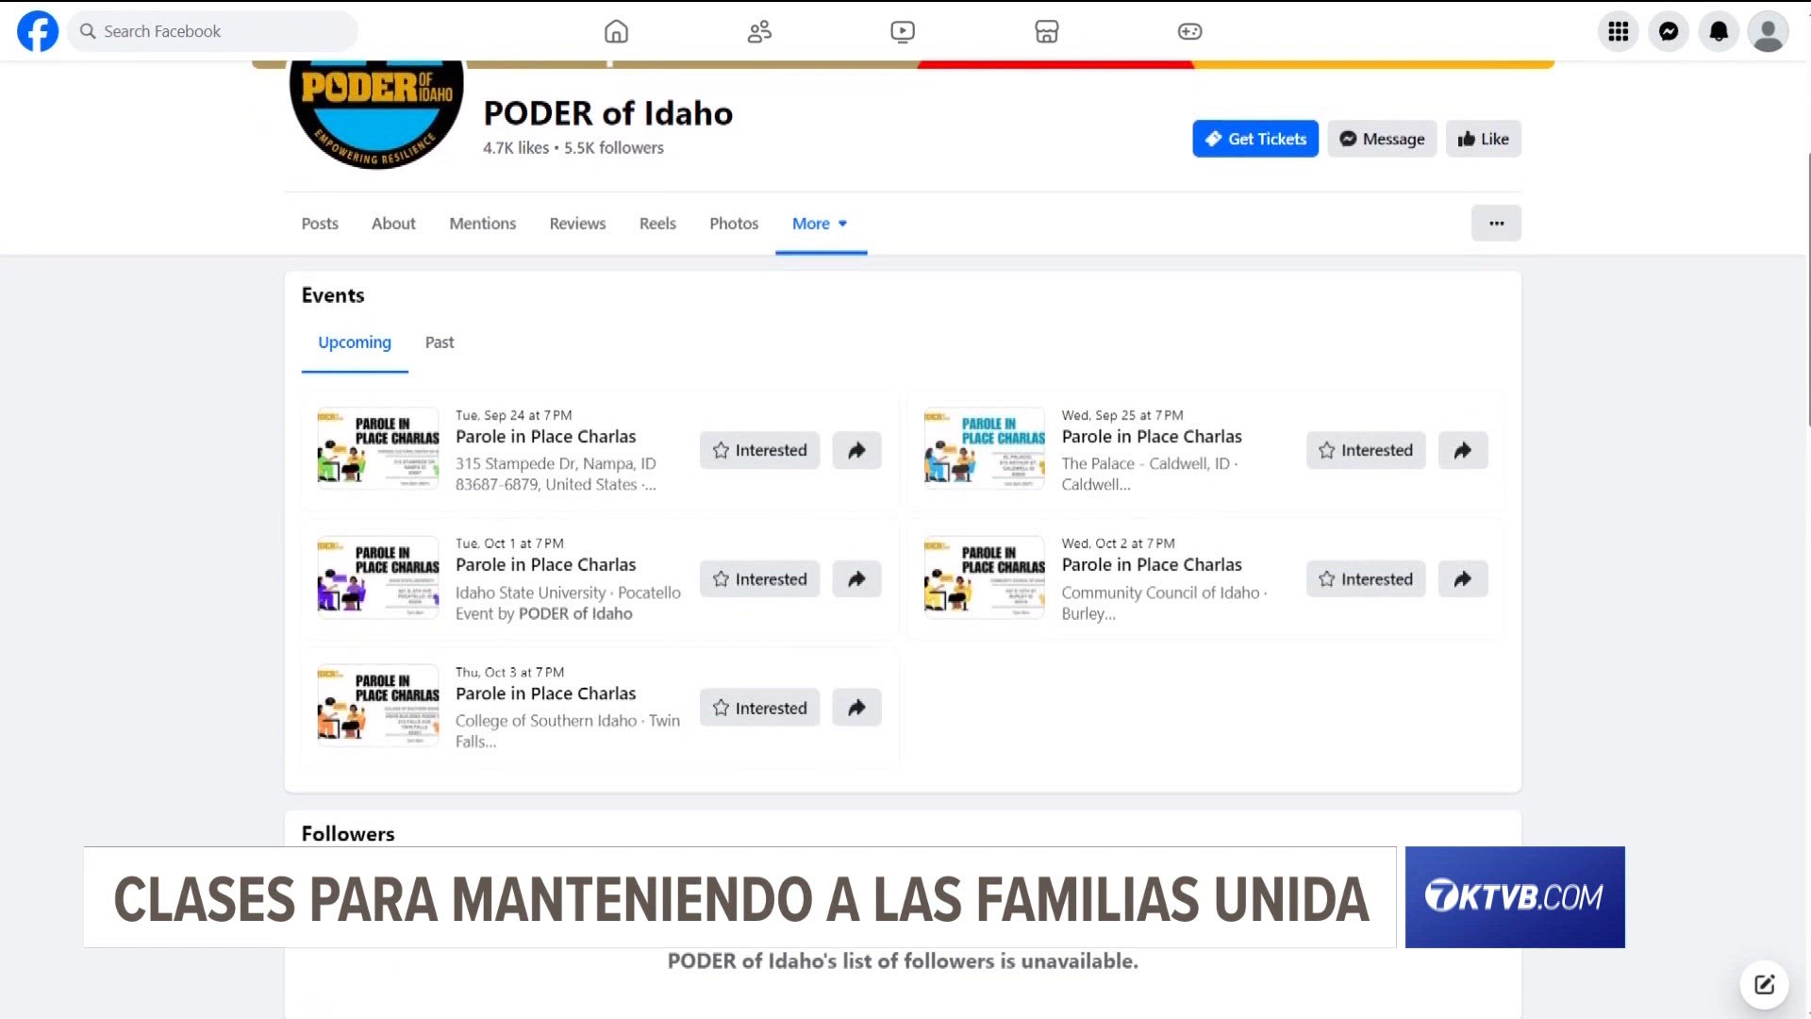Screen dimensions: 1811x1019
Task: Select the Past events tab
Action: [x=440, y=342]
